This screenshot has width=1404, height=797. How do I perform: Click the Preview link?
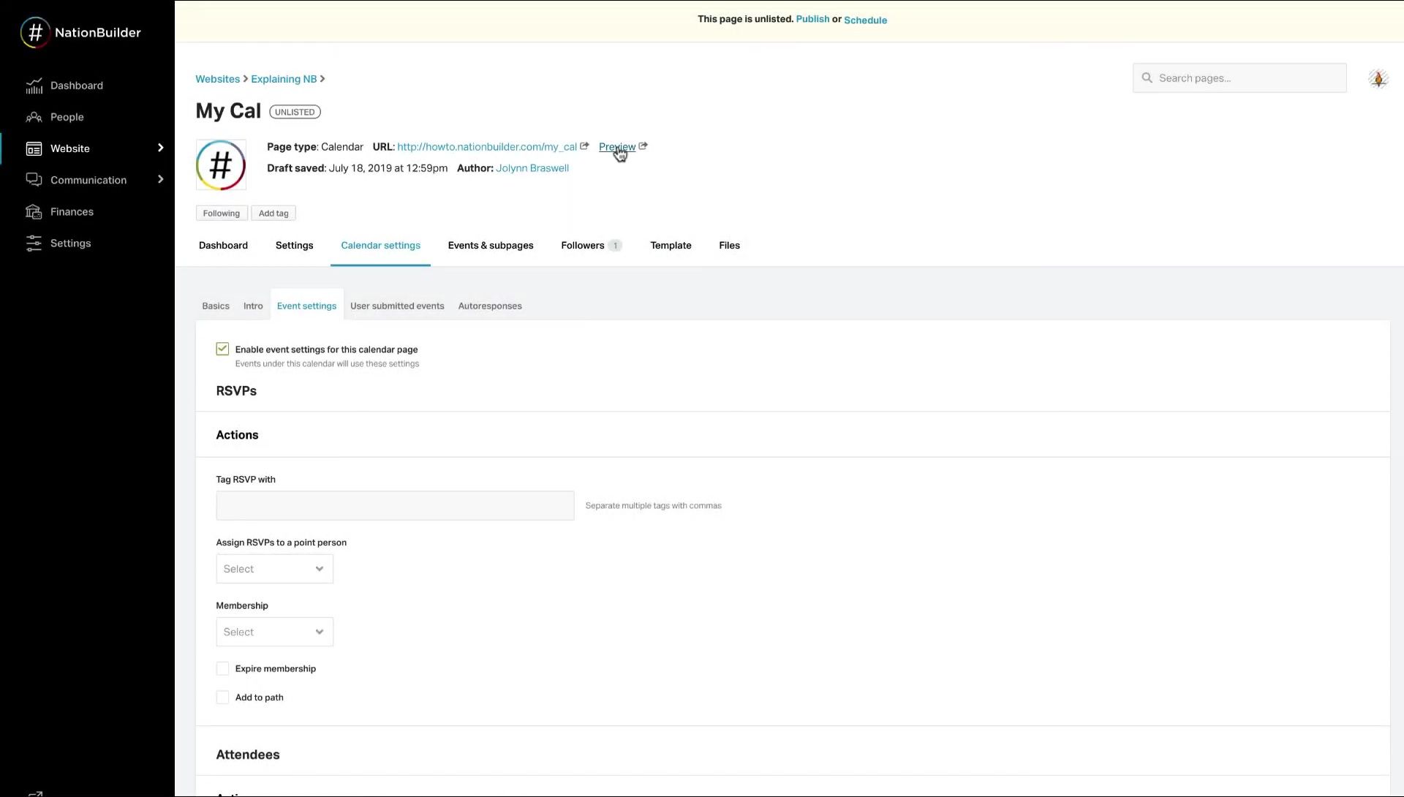coord(616,147)
